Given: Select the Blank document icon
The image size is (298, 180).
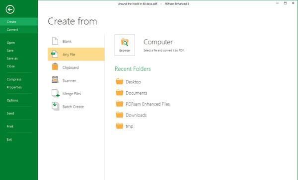Looking at the screenshot, I should tap(55, 41).
